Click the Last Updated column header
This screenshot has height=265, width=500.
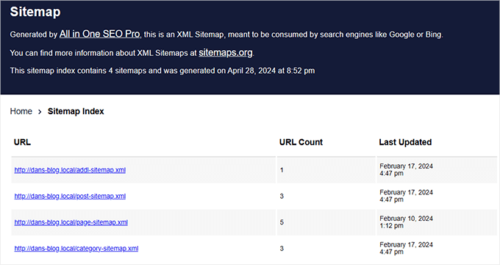tap(405, 142)
